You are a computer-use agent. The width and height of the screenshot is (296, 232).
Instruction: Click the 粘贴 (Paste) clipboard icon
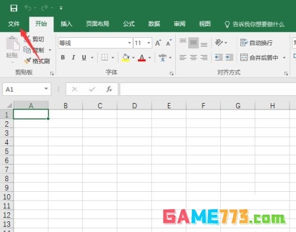(12, 43)
